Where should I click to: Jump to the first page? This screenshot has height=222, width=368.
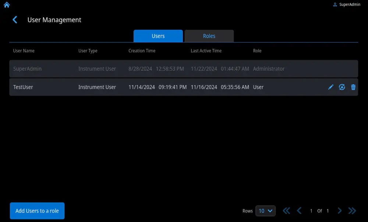(286, 211)
